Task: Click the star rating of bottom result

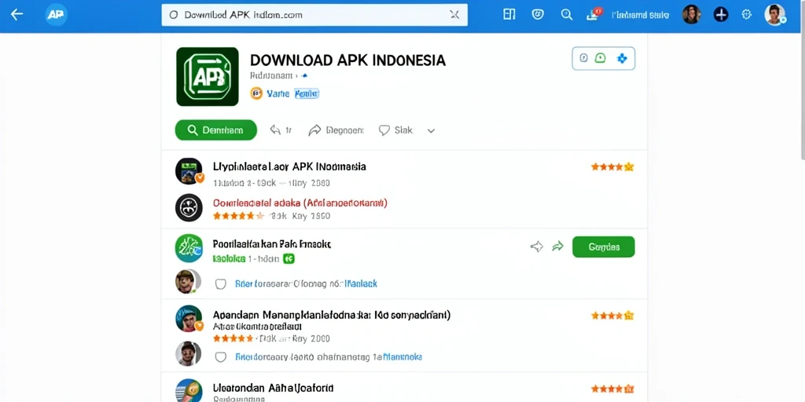Action: pyautogui.click(x=612, y=389)
